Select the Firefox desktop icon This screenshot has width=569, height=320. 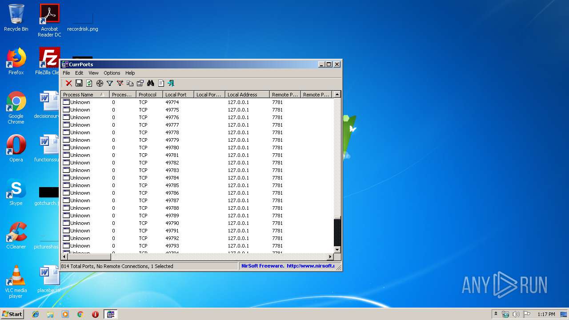click(16, 61)
